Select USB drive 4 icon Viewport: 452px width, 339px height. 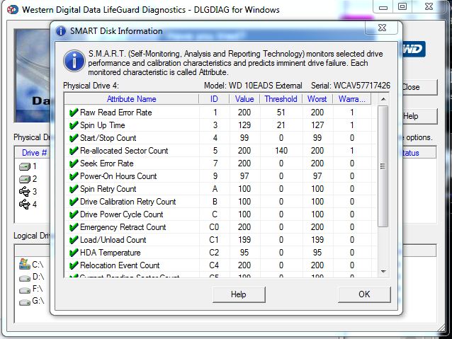(x=25, y=204)
